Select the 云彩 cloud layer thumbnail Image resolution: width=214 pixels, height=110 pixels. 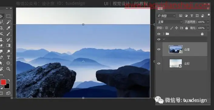pyautogui.click(x=176, y=63)
